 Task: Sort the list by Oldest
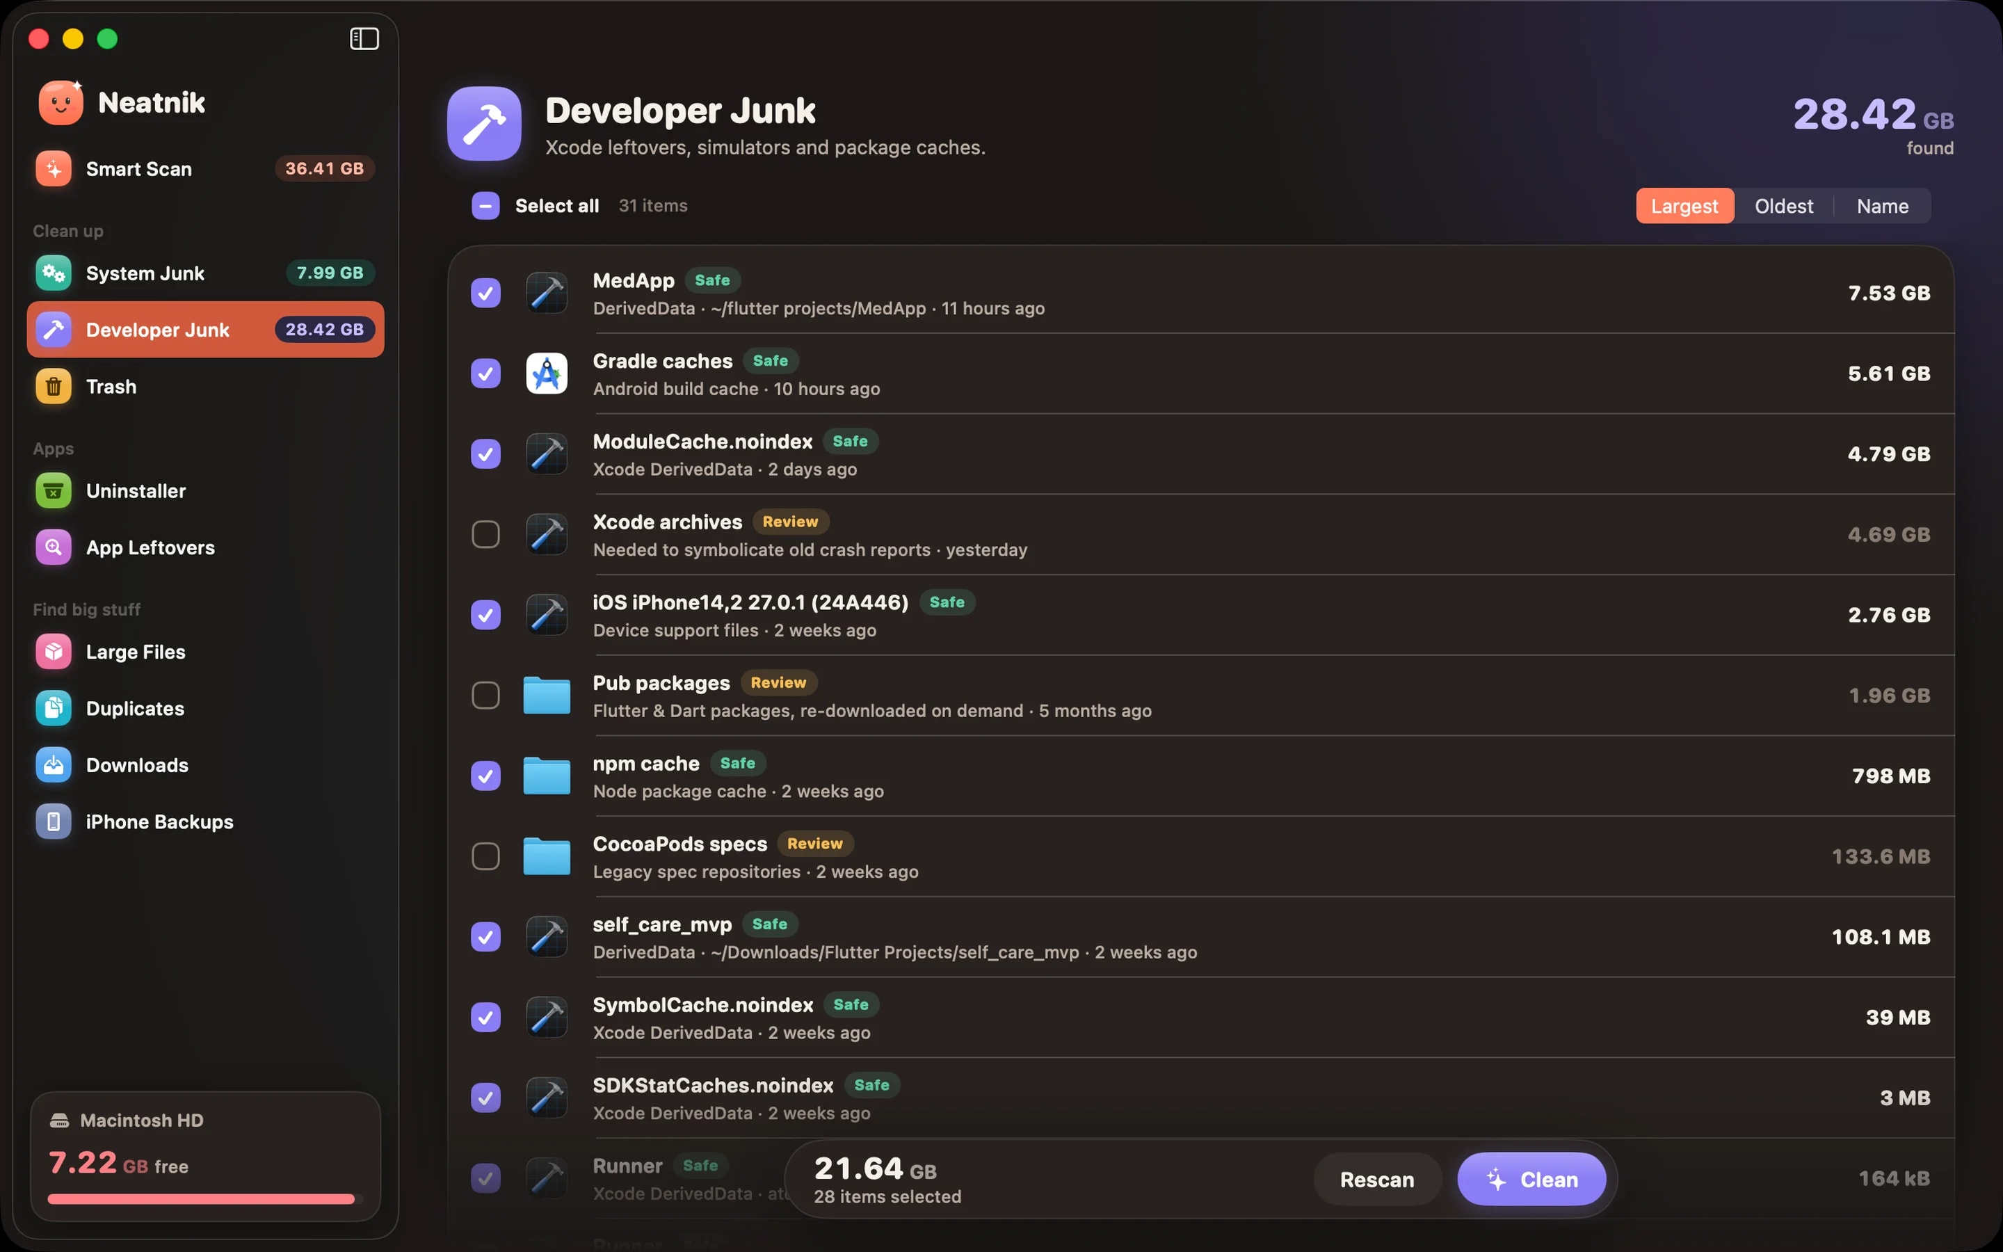tap(1784, 206)
